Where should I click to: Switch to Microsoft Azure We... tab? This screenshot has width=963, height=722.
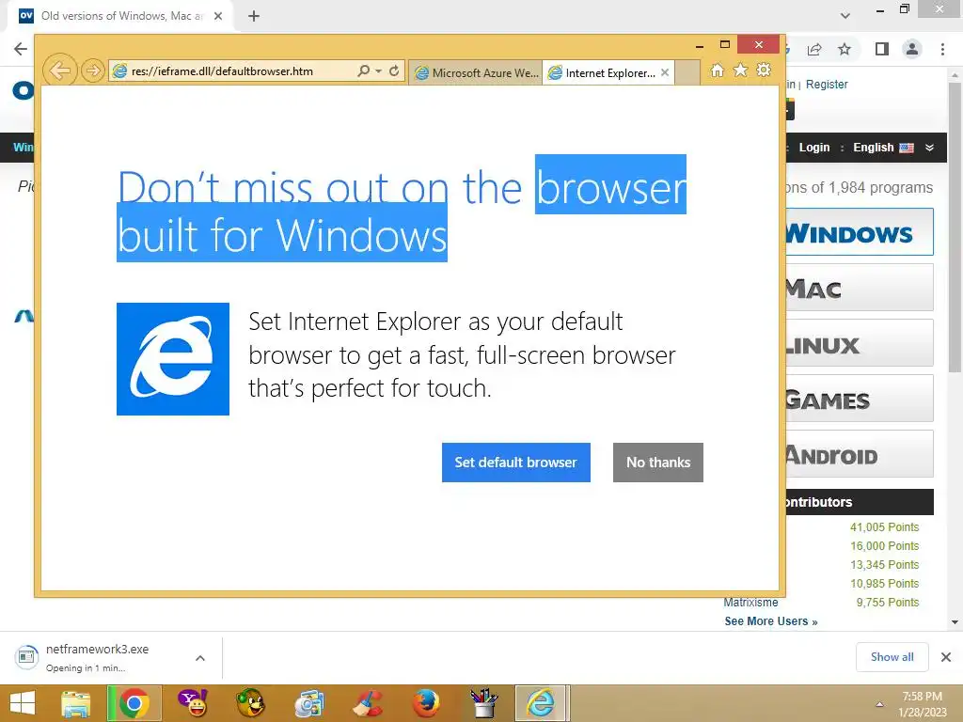tap(476, 73)
